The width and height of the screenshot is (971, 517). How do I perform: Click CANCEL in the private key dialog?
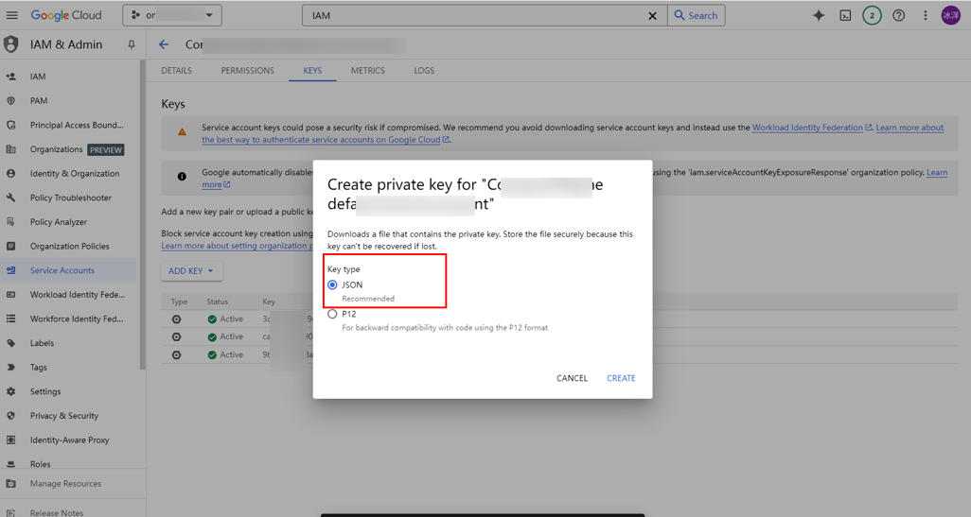[x=572, y=378]
